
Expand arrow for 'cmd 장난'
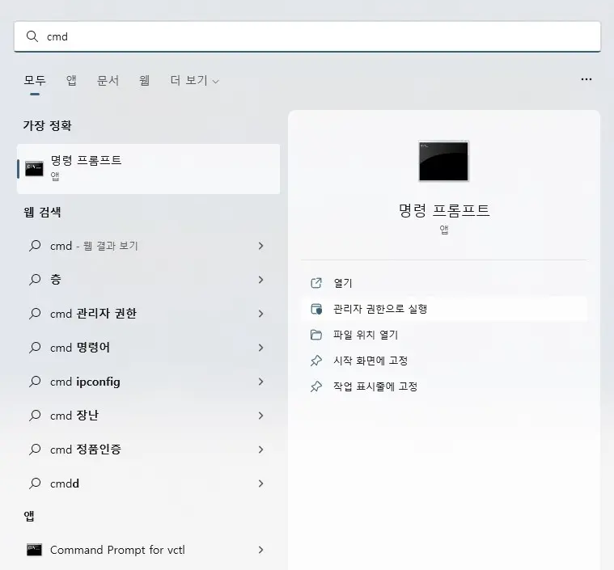(x=260, y=416)
